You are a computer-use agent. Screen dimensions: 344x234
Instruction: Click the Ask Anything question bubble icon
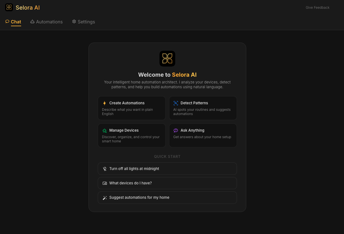(x=176, y=131)
